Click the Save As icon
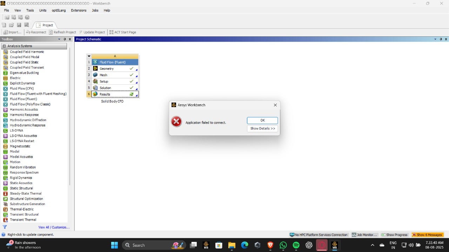Viewport: 449px width, 252px height. point(26,25)
